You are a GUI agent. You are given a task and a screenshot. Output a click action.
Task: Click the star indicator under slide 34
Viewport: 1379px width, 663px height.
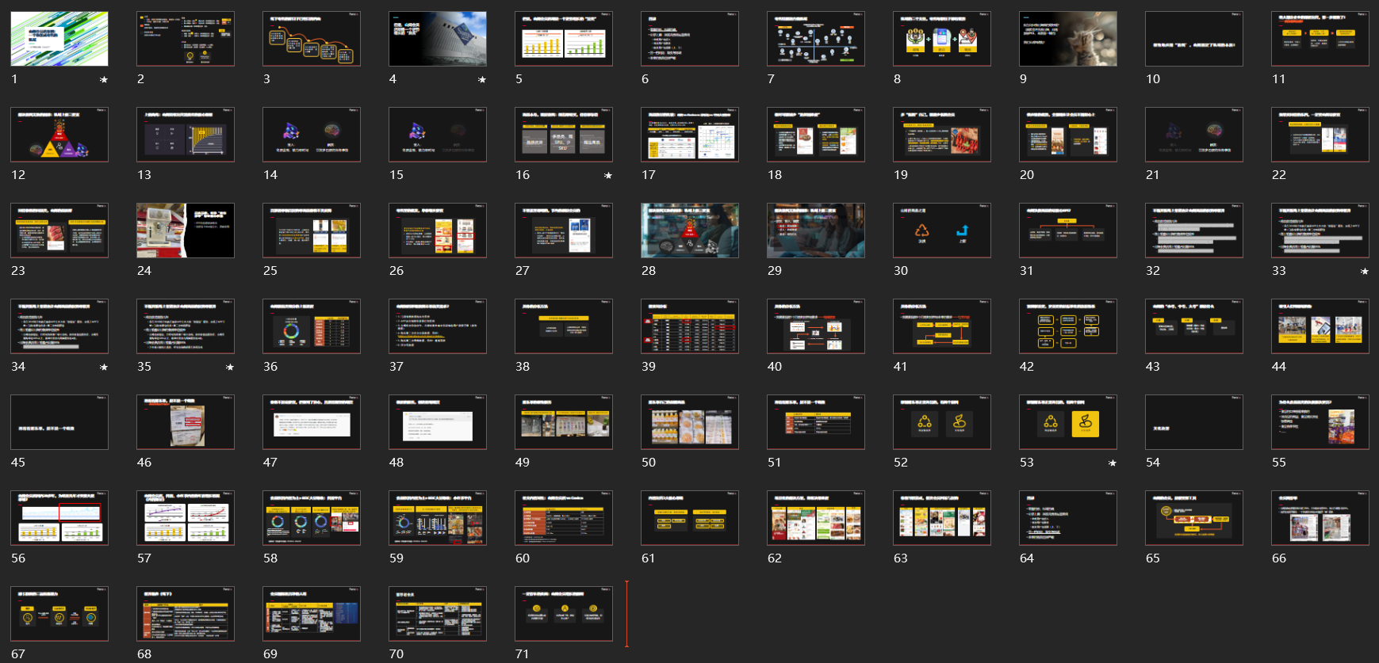[104, 368]
